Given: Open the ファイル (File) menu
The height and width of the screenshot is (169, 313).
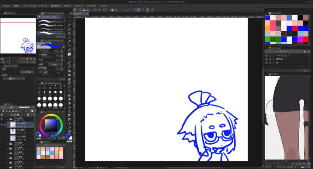Looking at the screenshot, I should (x=6, y=6).
